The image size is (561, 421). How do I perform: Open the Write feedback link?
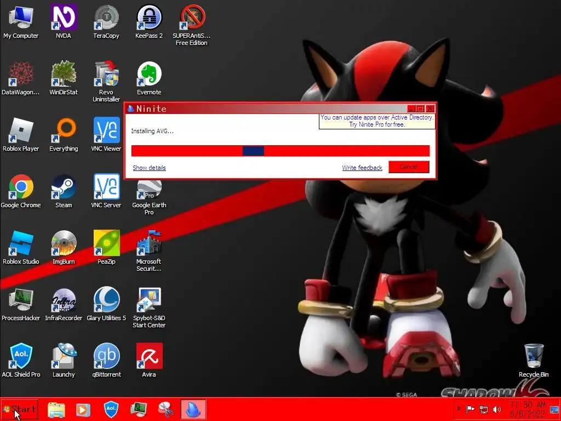[x=362, y=168]
